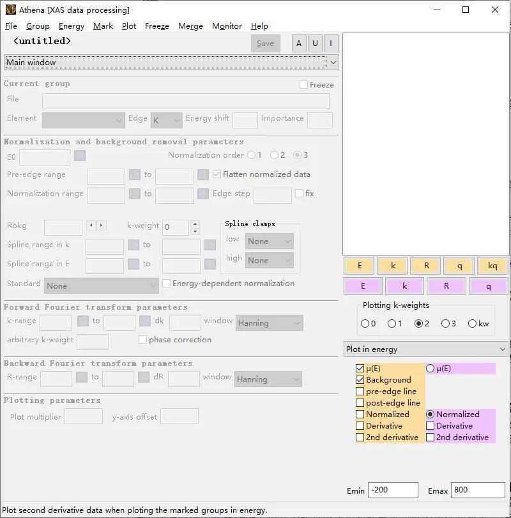Select plotting k-weight 3 radio button
Screen dimensions: 511x518
[445, 324]
